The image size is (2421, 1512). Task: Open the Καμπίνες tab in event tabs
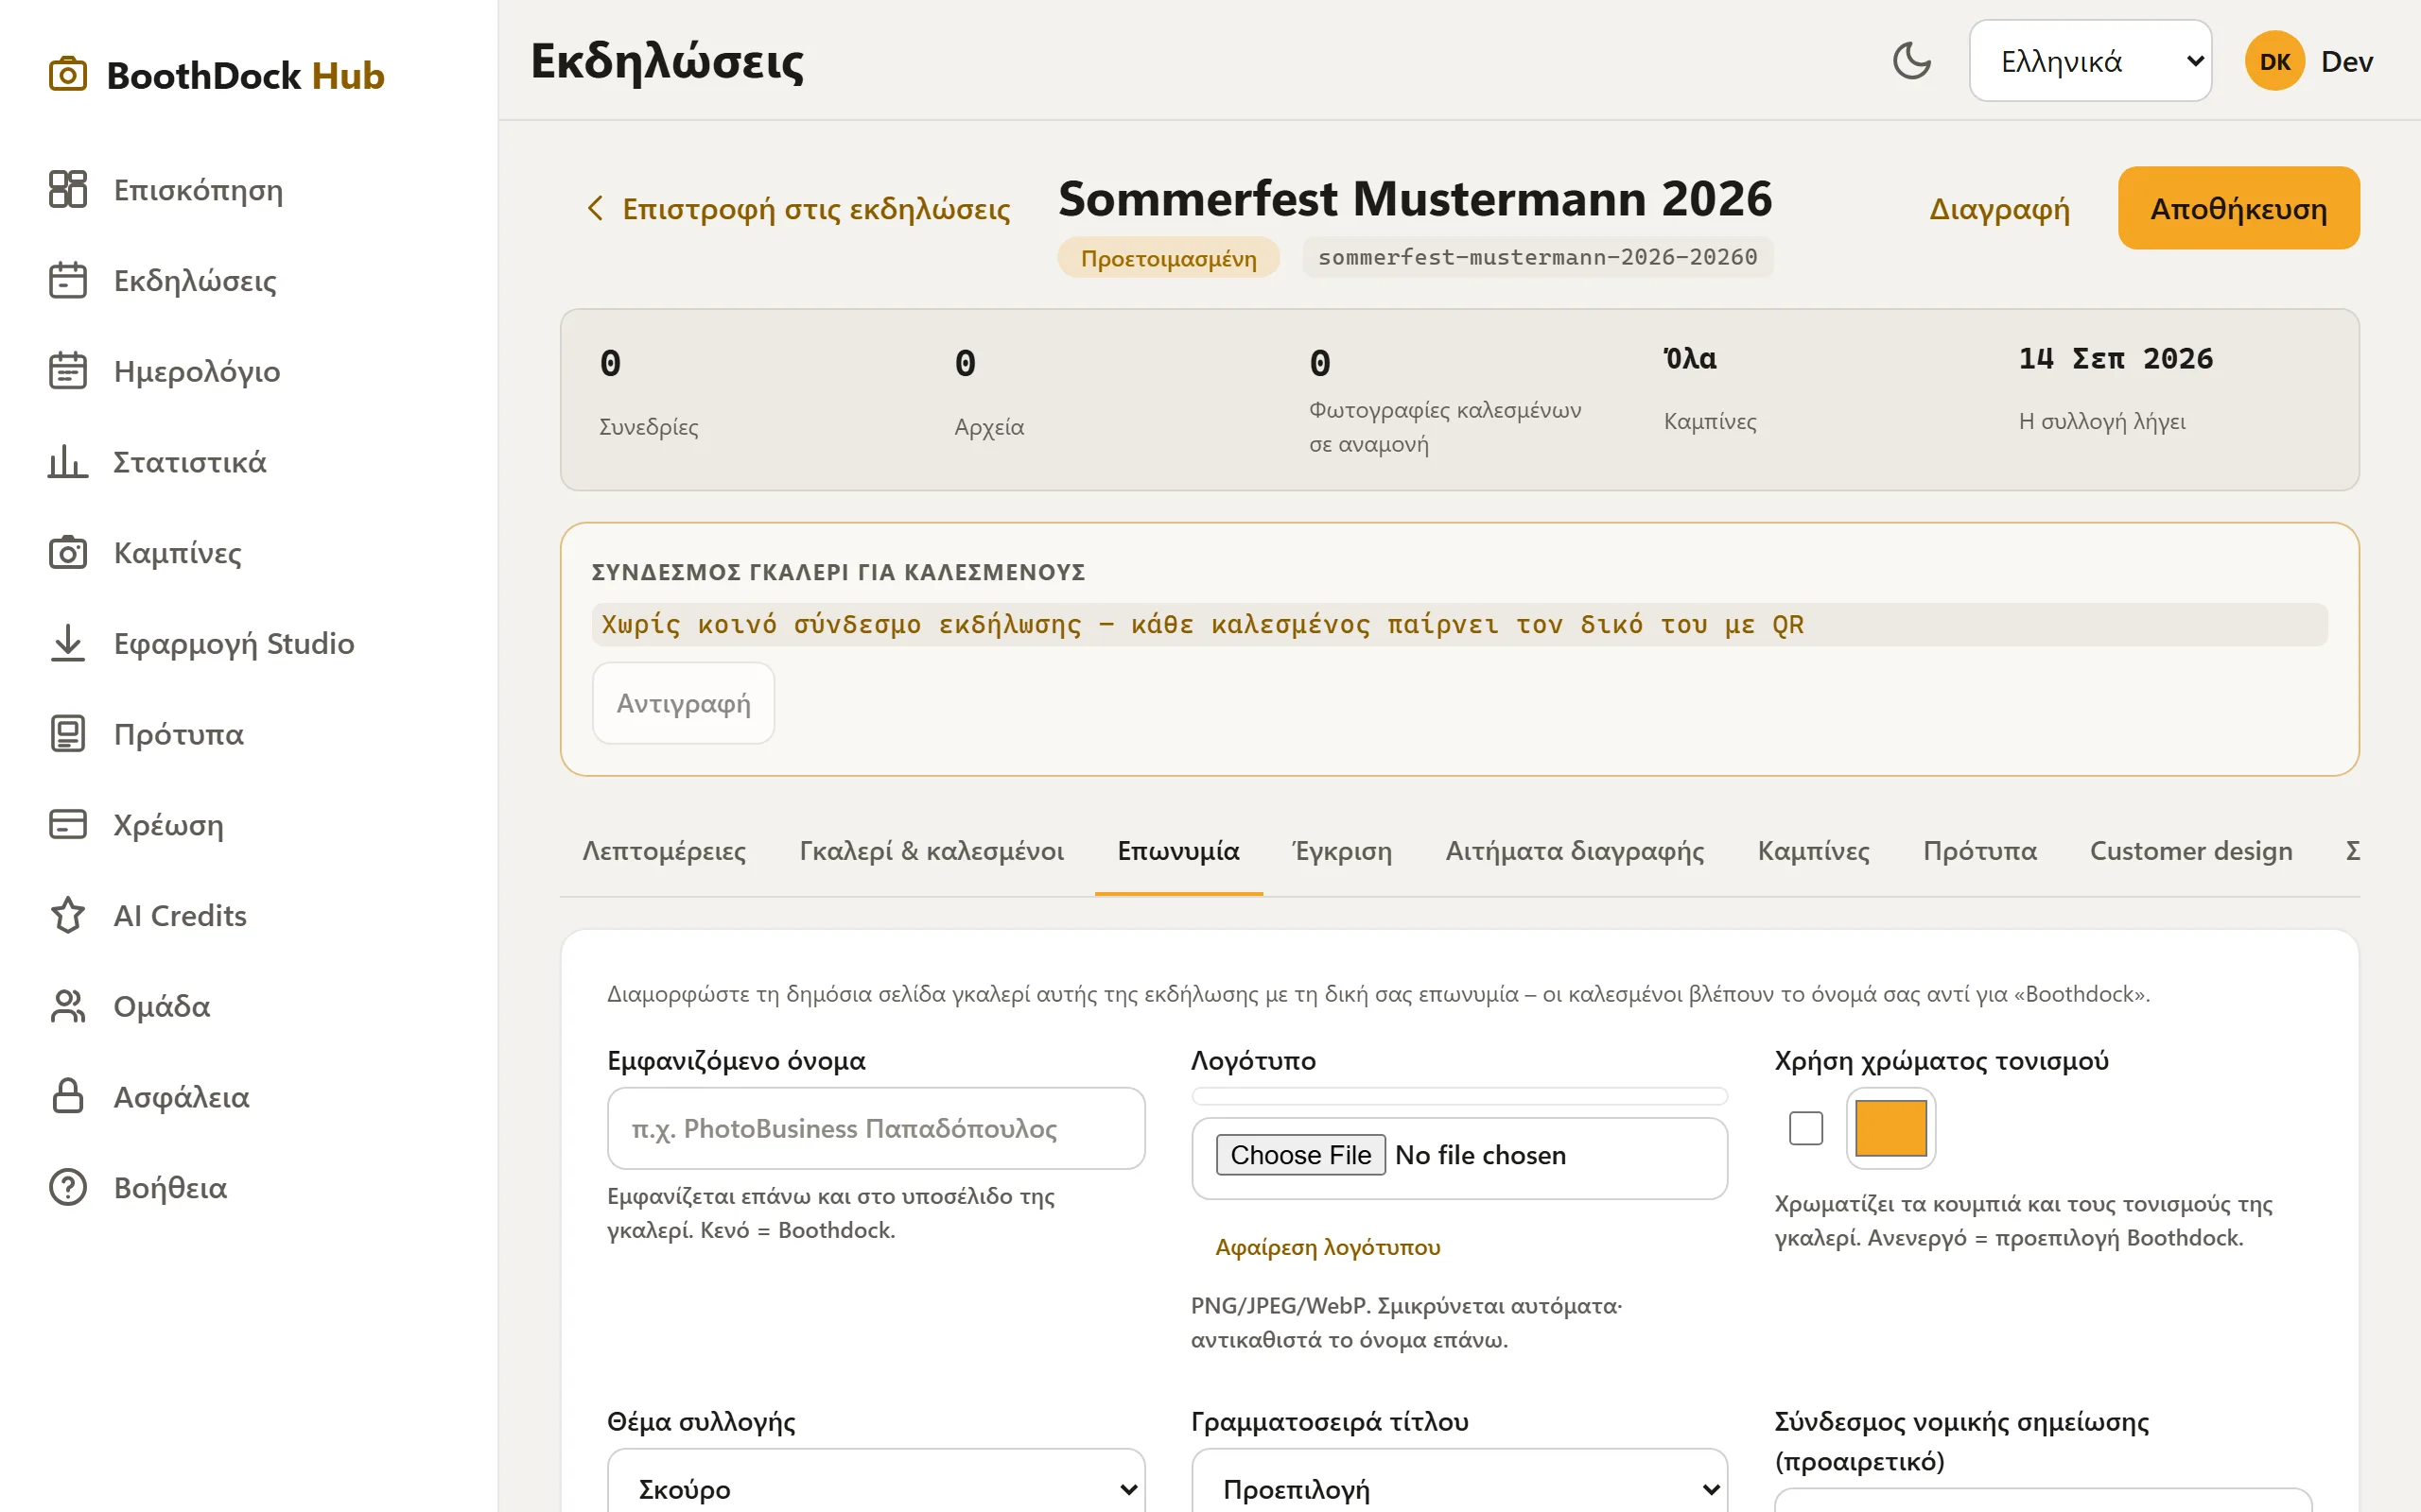point(1813,851)
